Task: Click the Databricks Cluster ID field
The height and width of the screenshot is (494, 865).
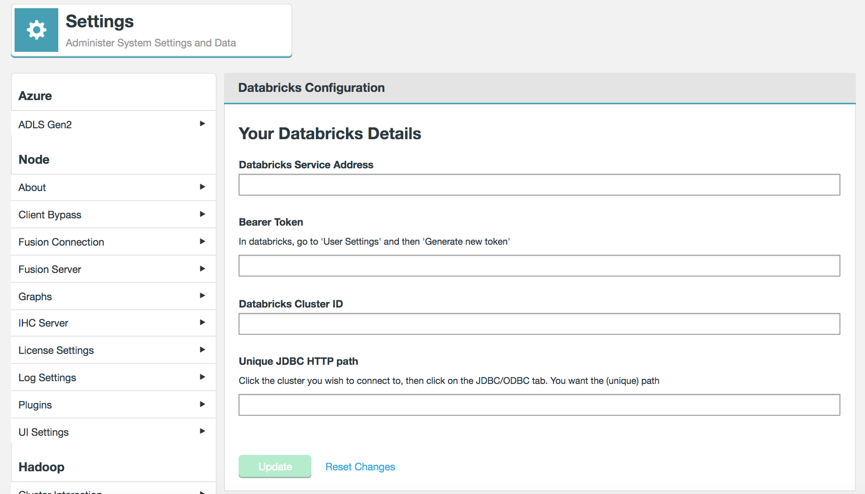Action: point(539,324)
